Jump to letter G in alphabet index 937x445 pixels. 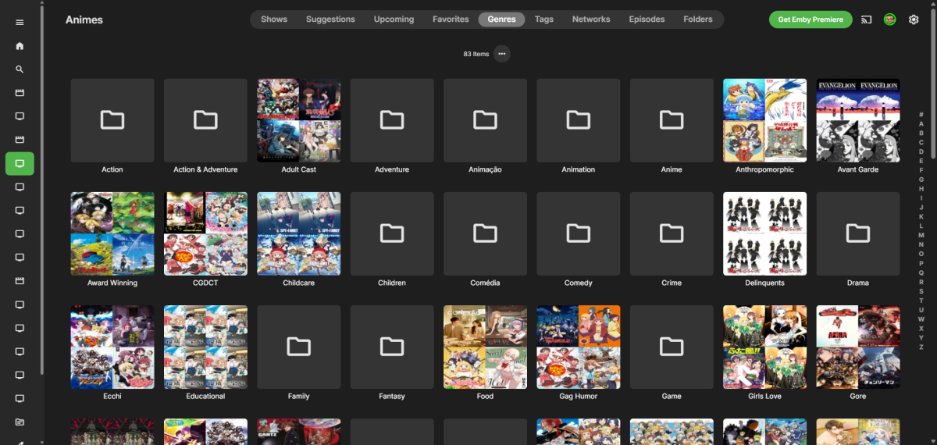pos(921,180)
